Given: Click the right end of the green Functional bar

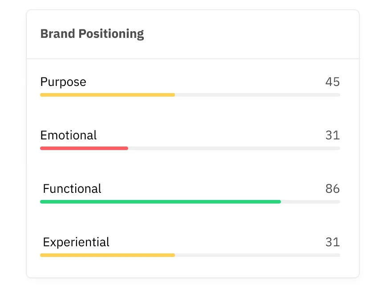Looking at the screenshot, I should (x=280, y=202).
